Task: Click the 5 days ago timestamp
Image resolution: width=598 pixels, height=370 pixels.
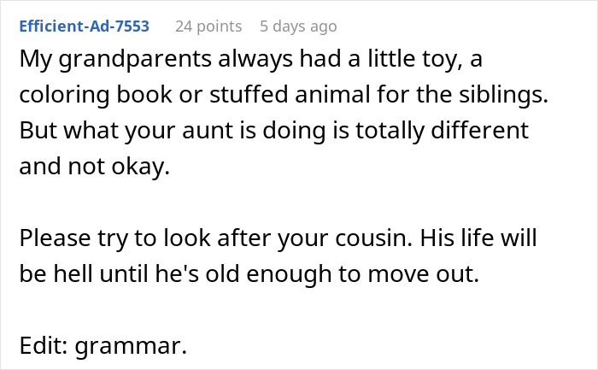Action: (298, 26)
